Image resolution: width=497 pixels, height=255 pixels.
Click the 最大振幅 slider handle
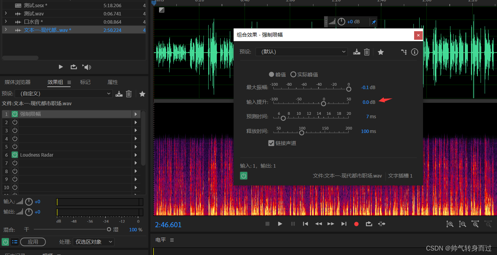coord(349,89)
